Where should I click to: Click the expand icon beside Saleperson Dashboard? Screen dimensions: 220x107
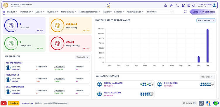(185, 12)
